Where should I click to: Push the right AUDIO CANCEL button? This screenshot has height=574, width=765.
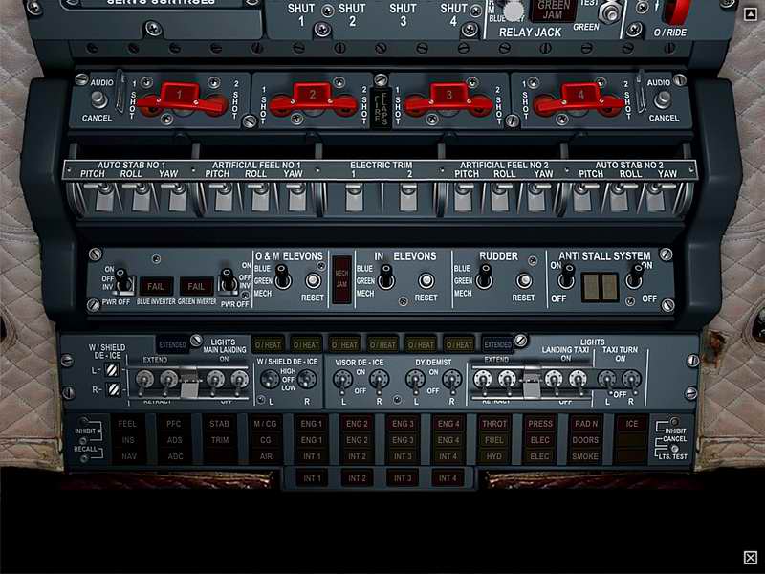[x=662, y=99]
